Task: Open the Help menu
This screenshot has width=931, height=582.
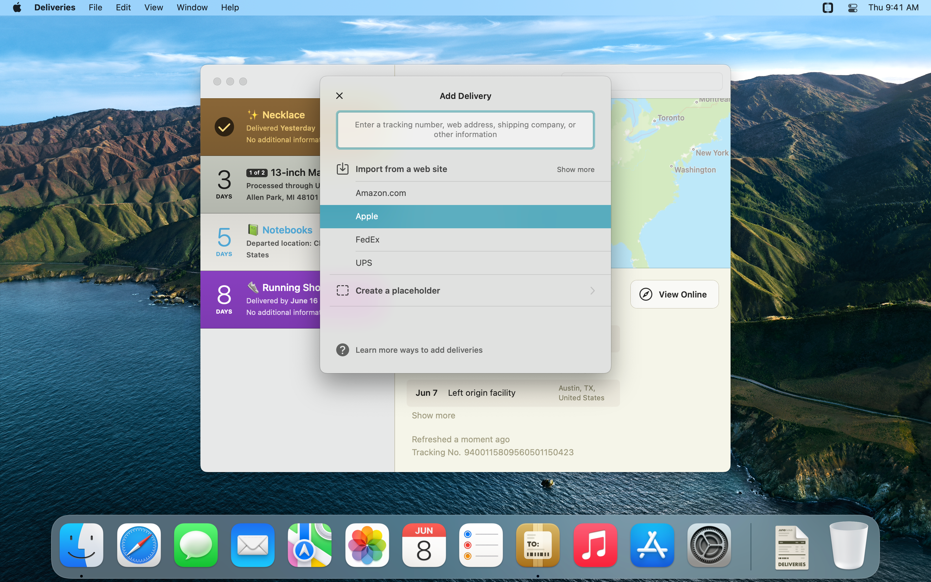Action: 230,7
